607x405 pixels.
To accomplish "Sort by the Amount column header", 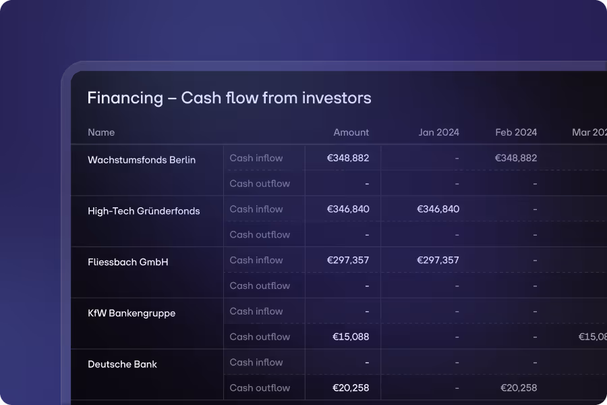I will tap(351, 132).
